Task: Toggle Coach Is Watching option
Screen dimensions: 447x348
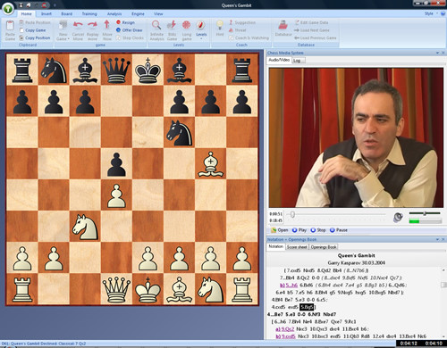Action: [x=249, y=38]
